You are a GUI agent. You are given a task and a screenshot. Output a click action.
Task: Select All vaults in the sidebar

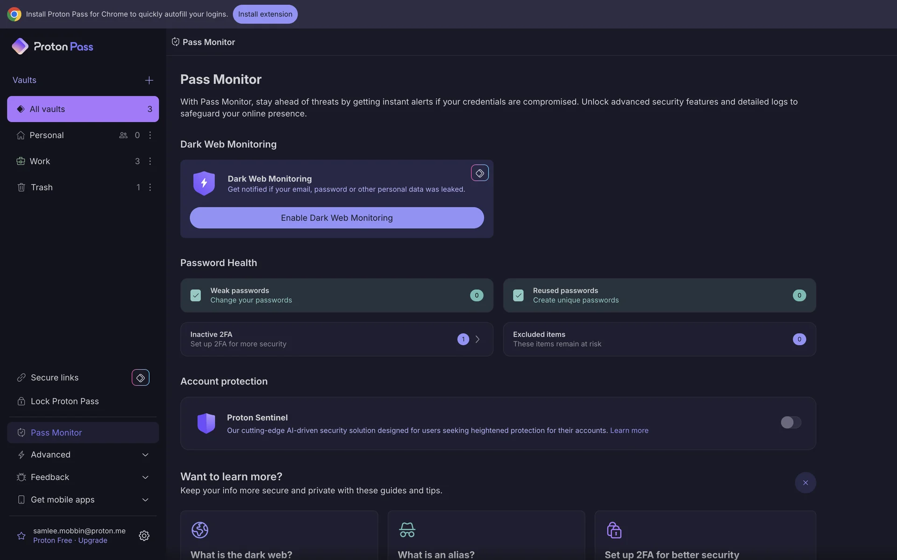click(83, 109)
